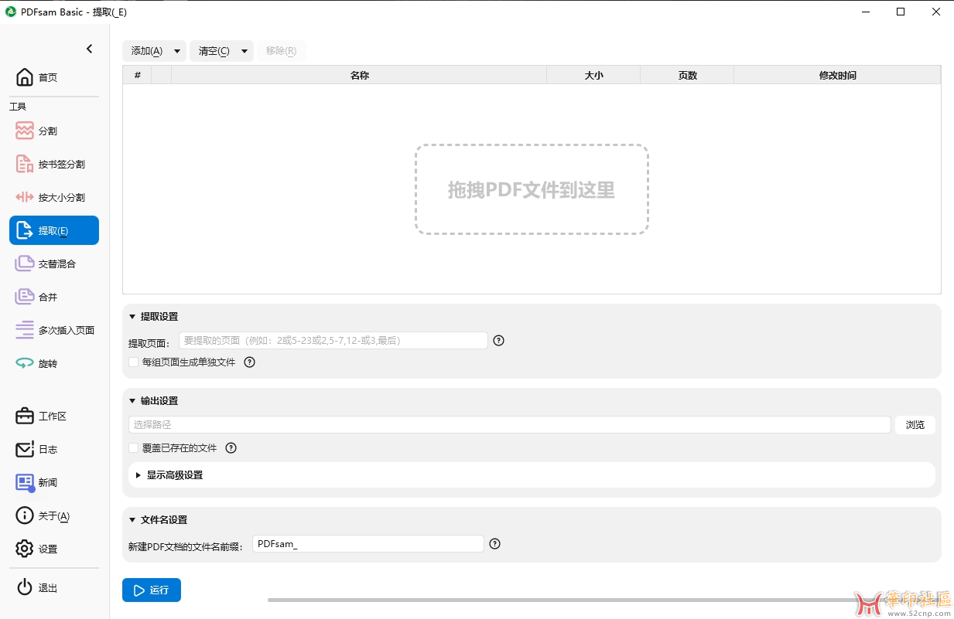954x619 pixels.
Task: Enable 覆盖已存在的文件 checkbox
Action: point(134,447)
